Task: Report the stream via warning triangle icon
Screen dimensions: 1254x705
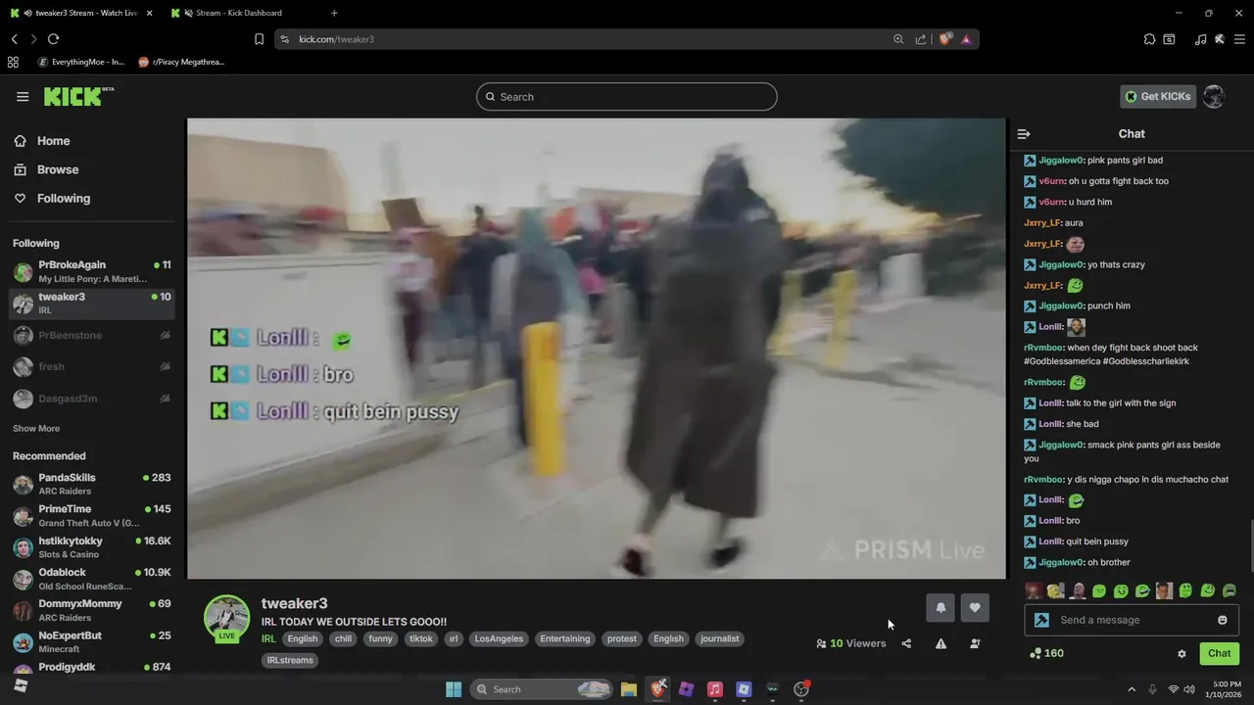Action: (940, 644)
